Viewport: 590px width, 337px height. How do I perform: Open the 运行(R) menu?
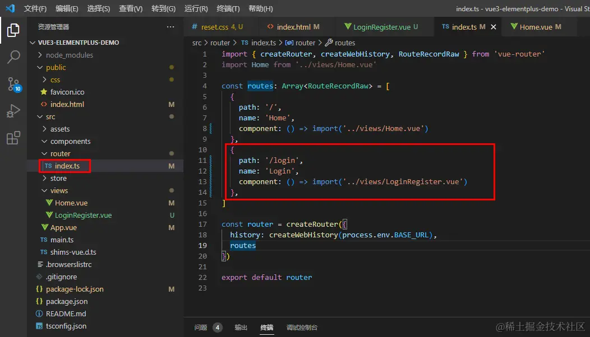(196, 8)
